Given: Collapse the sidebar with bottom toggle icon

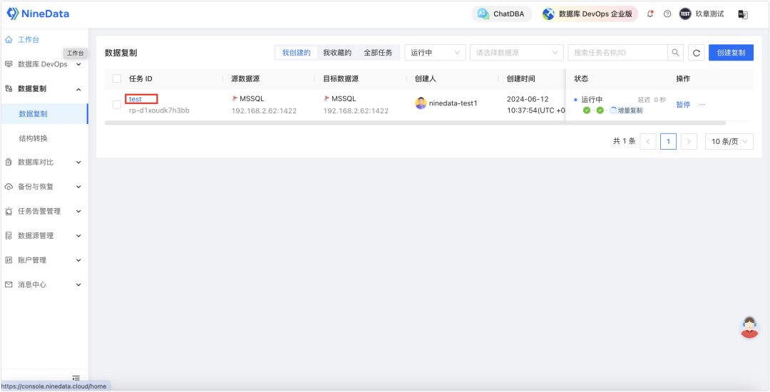Looking at the screenshot, I should tap(76, 378).
